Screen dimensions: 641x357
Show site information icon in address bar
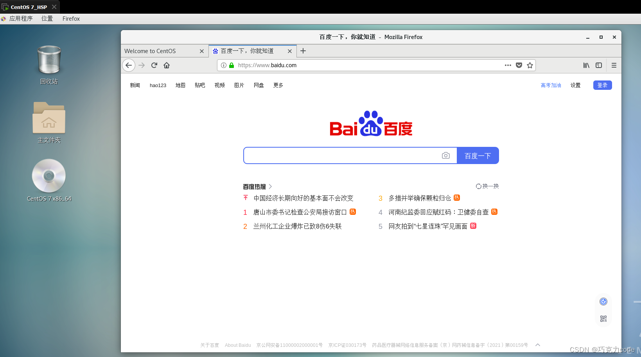pyautogui.click(x=224, y=65)
